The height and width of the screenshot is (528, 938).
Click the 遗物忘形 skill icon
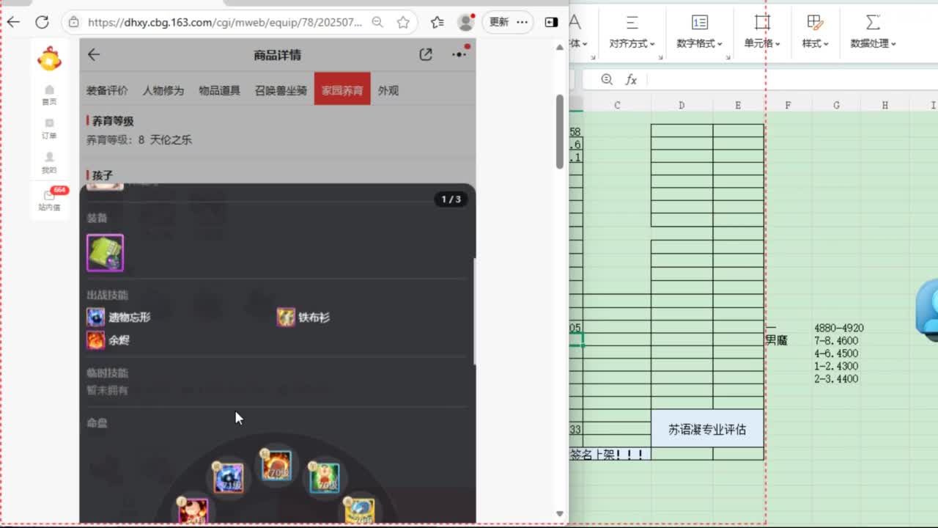(x=96, y=317)
